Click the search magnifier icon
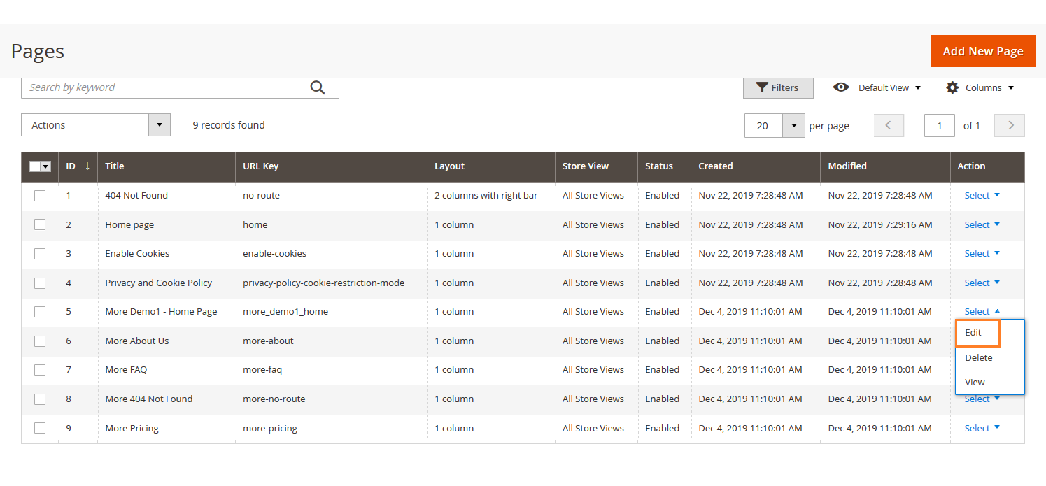1046x486 pixels. pos(318,87)
